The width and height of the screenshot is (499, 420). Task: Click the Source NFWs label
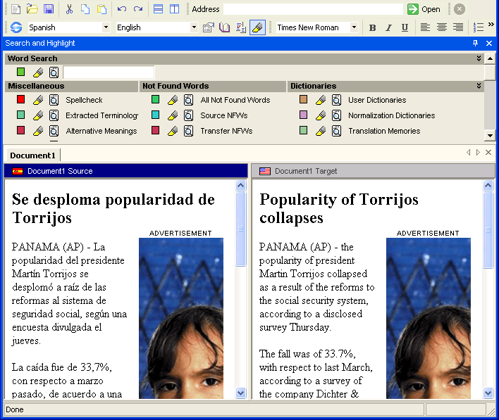pyautogui.click(x=223, y=115)
